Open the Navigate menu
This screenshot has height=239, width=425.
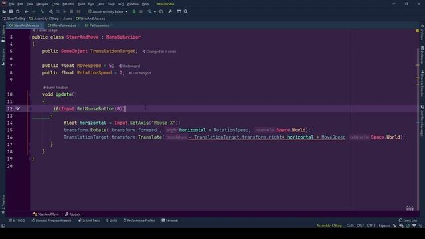coord(42,4)
